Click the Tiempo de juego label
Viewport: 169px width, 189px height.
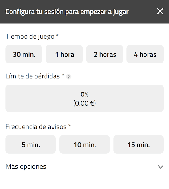coord(30,36)
